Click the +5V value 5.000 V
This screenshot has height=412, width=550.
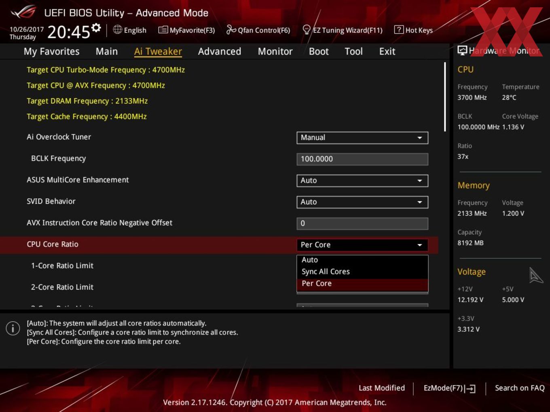point(513,300)
